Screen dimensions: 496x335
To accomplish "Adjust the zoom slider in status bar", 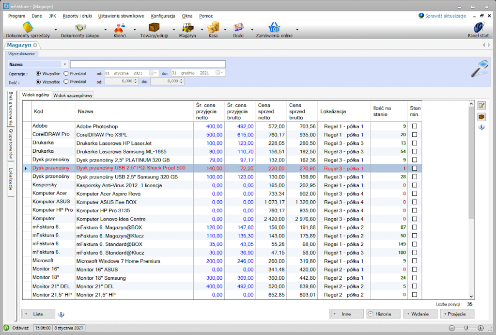I will click(x=466, y=328).
